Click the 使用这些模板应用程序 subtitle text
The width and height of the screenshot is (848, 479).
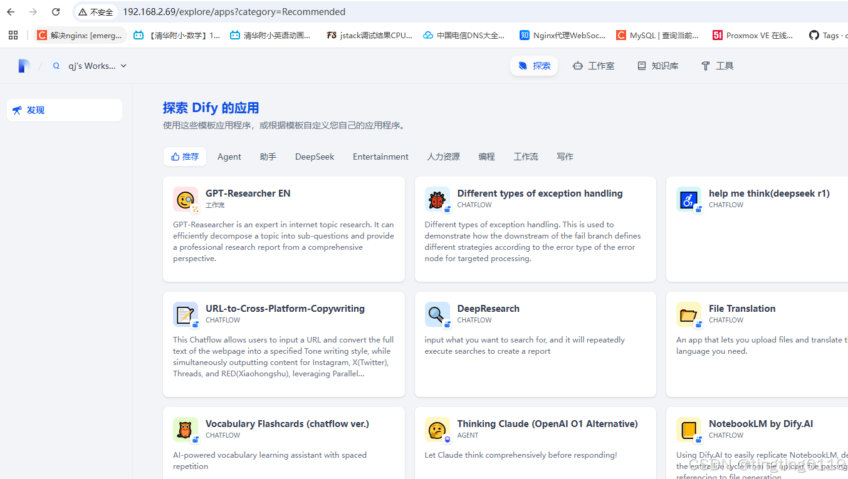[x=285, y=125]
